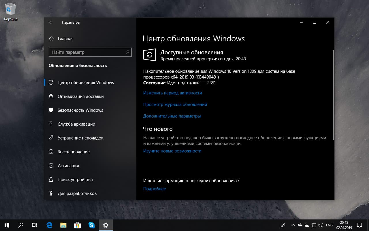Open Microsoft Edge from the taskbar
Screen dimensions: 369x231
49,225
